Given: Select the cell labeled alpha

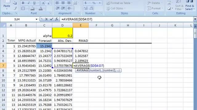Looking at the screenshot, I should pos(44,33).
